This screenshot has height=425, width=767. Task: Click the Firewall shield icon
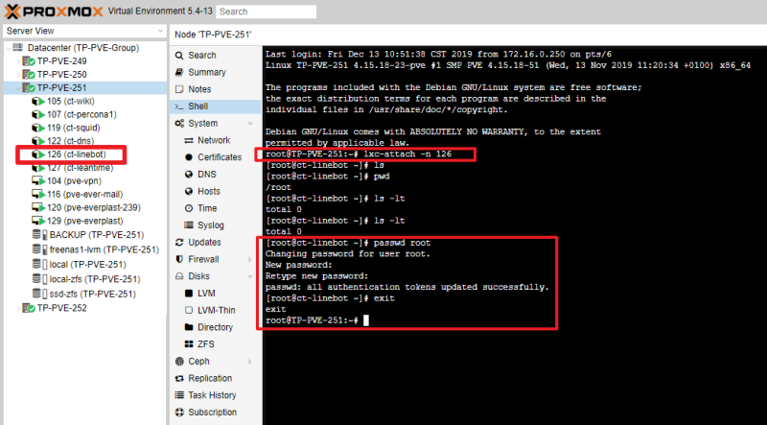[x=179, y=259]
